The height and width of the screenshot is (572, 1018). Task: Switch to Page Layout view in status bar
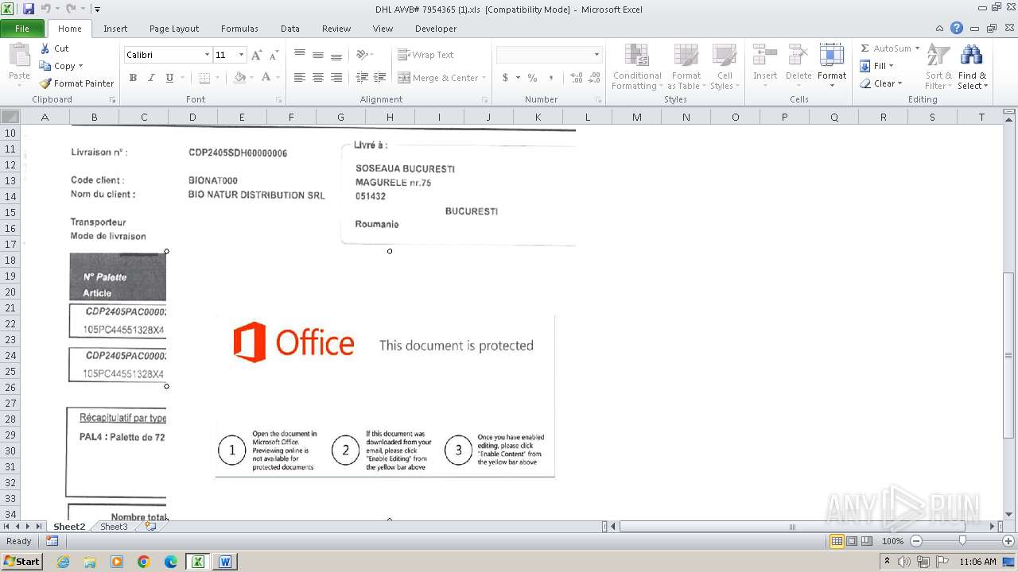pyautogui.click(x=852, y=541)
